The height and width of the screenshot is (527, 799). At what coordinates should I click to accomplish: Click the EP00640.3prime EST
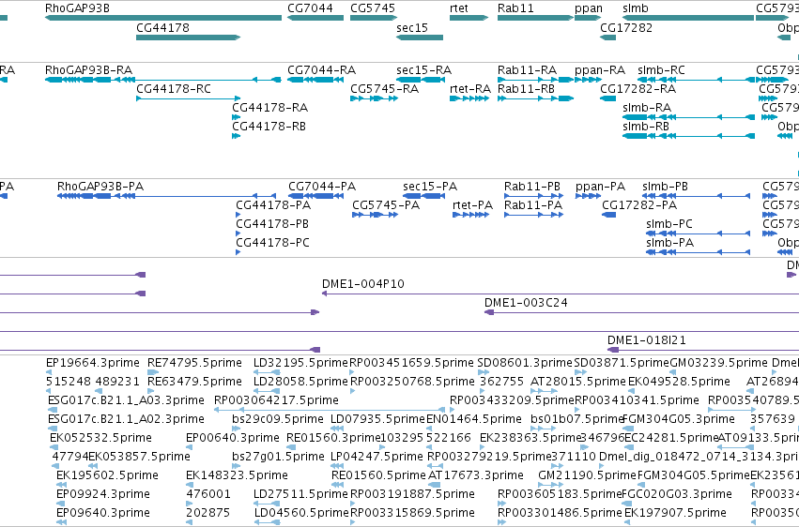[x=189, y=447]
